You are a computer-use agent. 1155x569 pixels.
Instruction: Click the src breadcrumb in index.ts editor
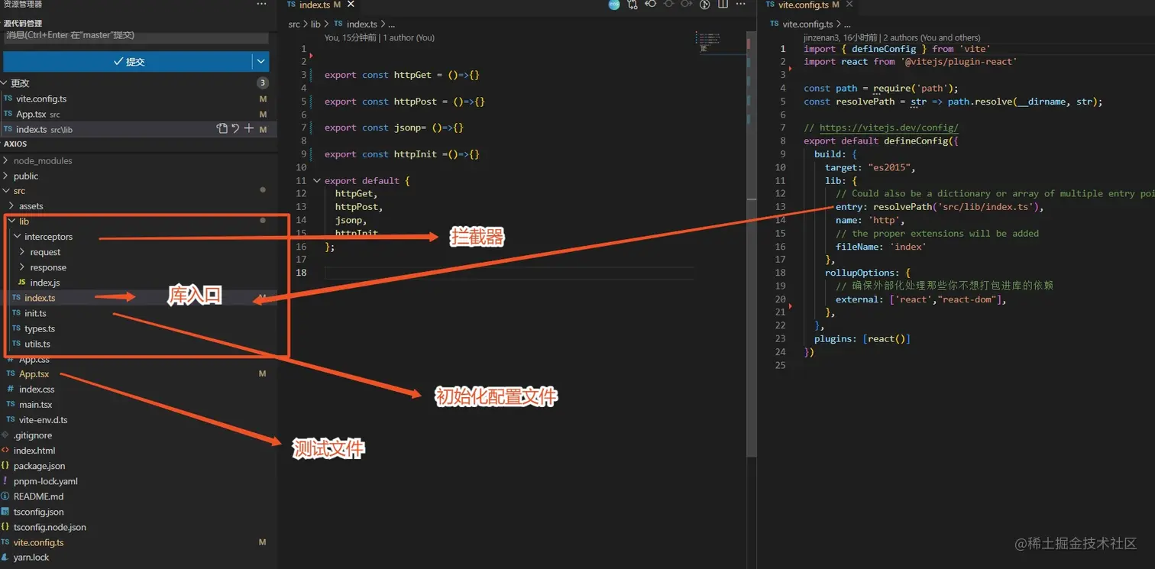[294, 24]
